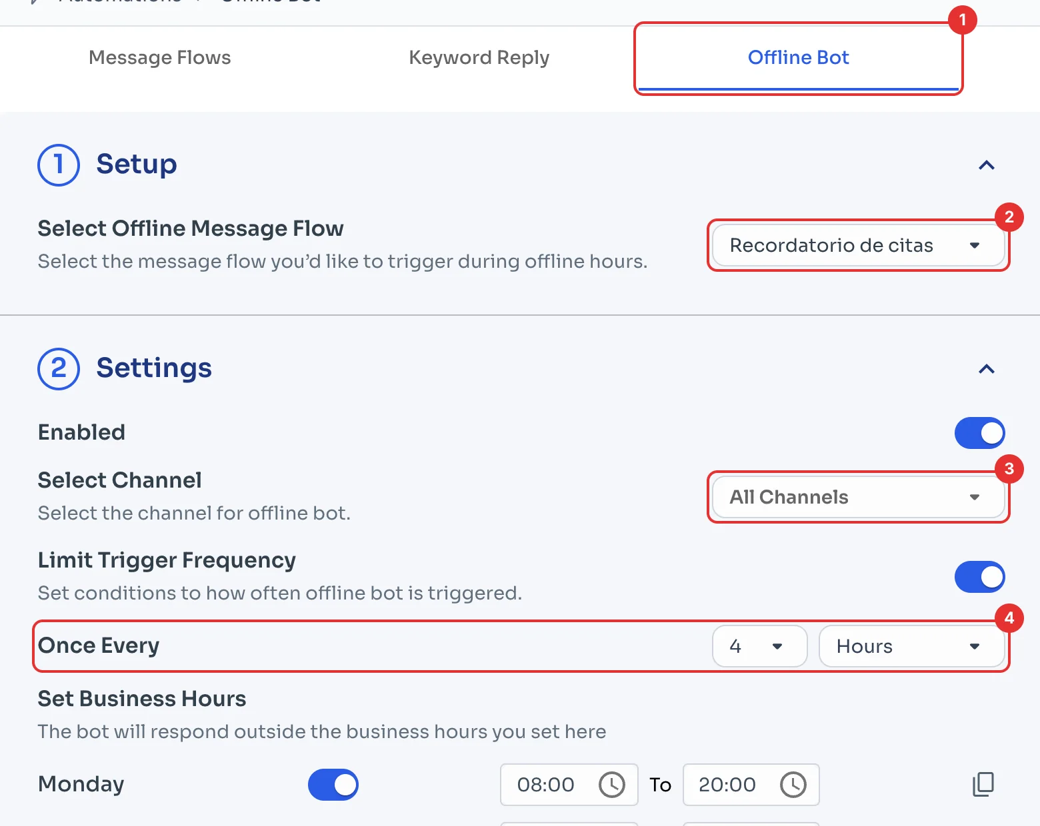Click the Setup step number 1 circle

coord(59,165)
